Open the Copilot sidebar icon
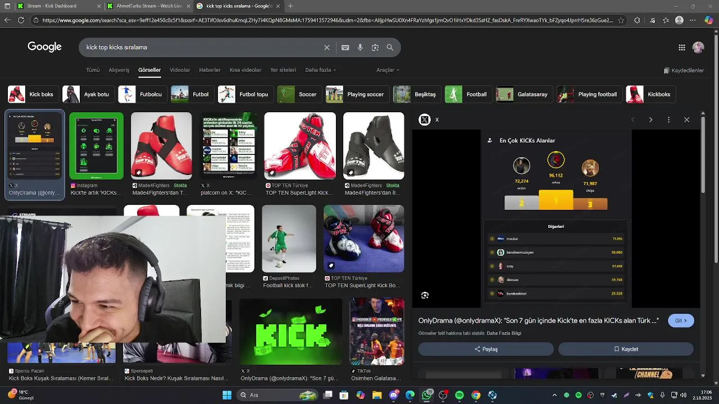 click(x=708, y=20)
